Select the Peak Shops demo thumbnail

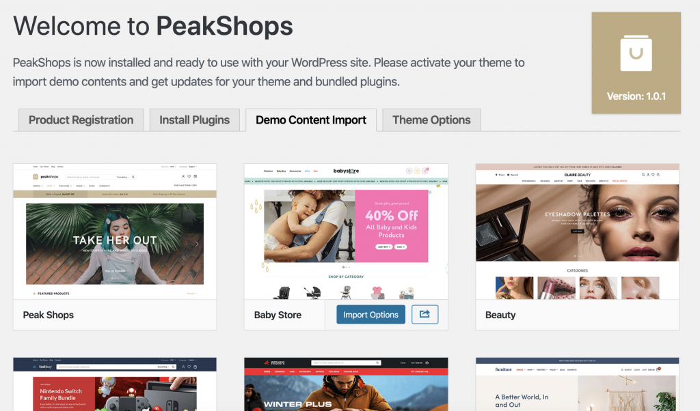tap(115, 231)
